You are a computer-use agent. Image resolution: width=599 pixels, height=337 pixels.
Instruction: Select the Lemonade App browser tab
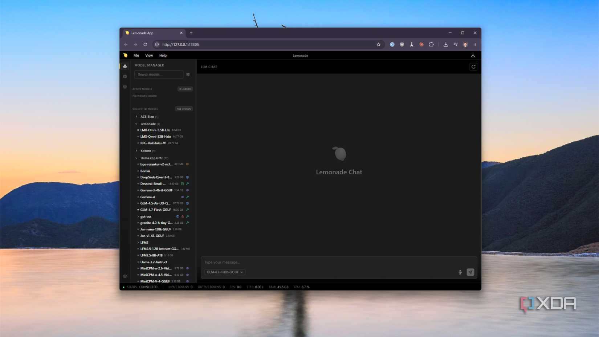pos(154,33)
